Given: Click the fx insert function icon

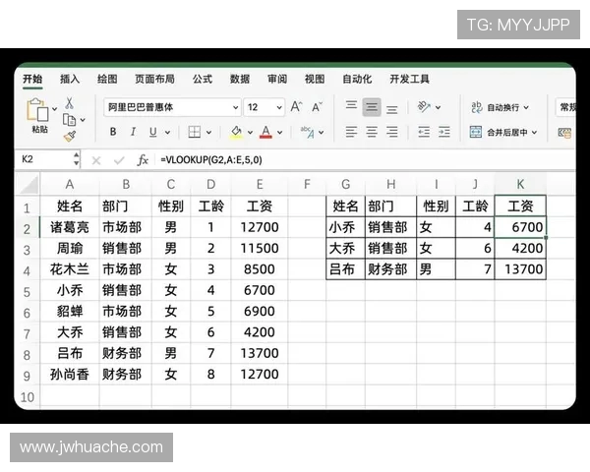Looking at the screenshot, I should [143, 160].
